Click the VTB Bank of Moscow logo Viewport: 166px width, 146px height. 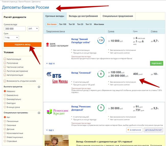tap(57, 78)
